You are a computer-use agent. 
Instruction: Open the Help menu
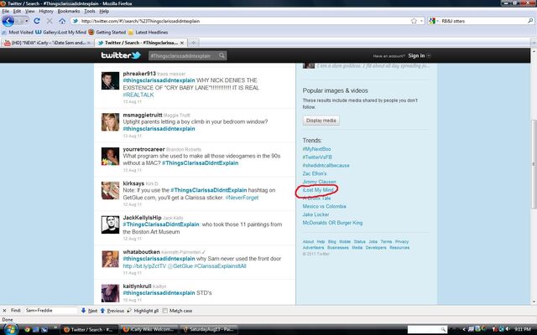click(104, 11)
